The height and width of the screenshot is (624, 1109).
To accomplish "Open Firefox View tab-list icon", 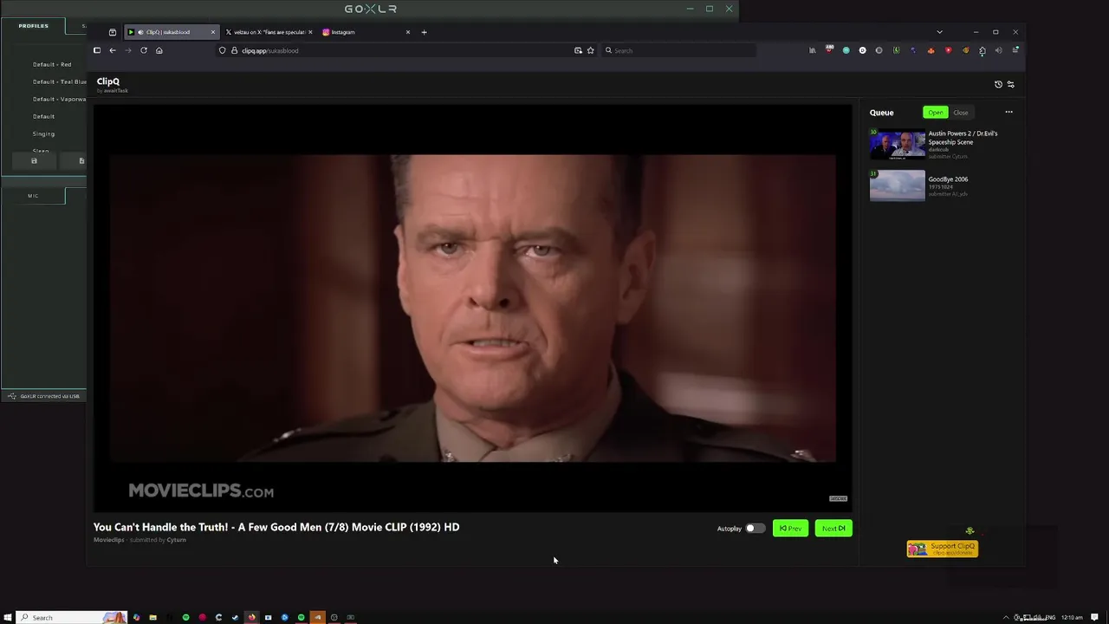I will (x=113, y=32).
